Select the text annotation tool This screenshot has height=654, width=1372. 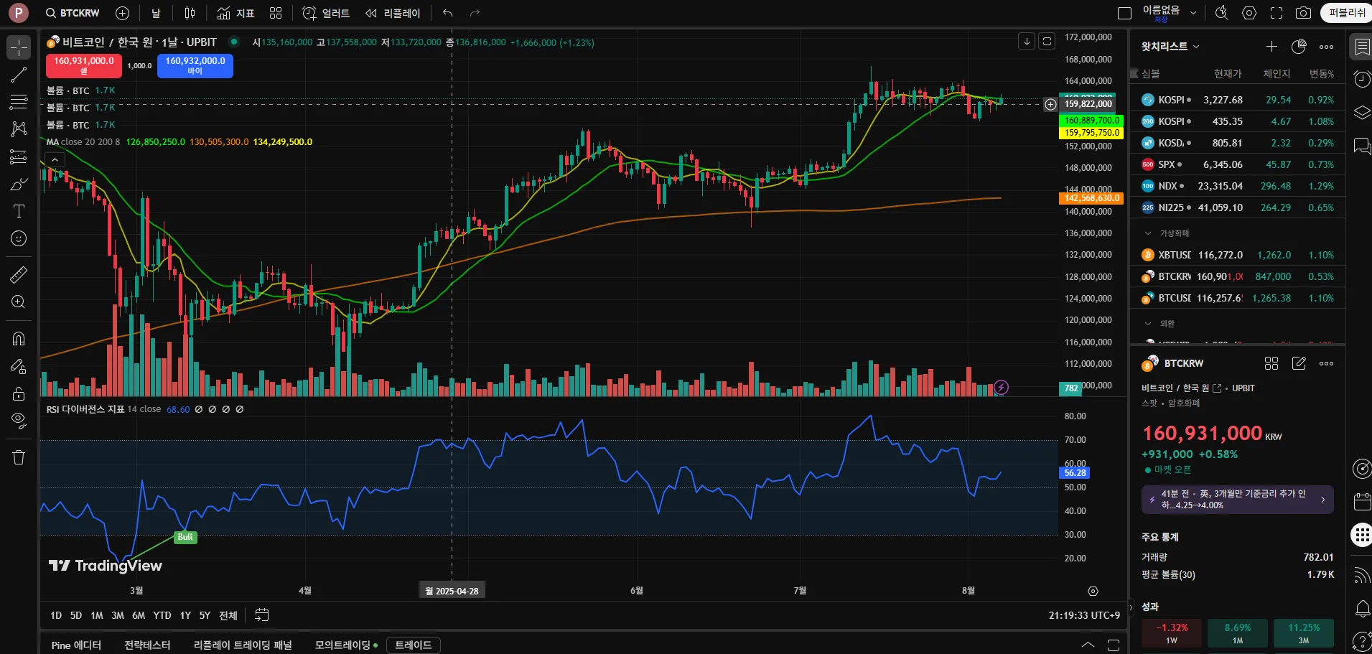coord(19,211)
